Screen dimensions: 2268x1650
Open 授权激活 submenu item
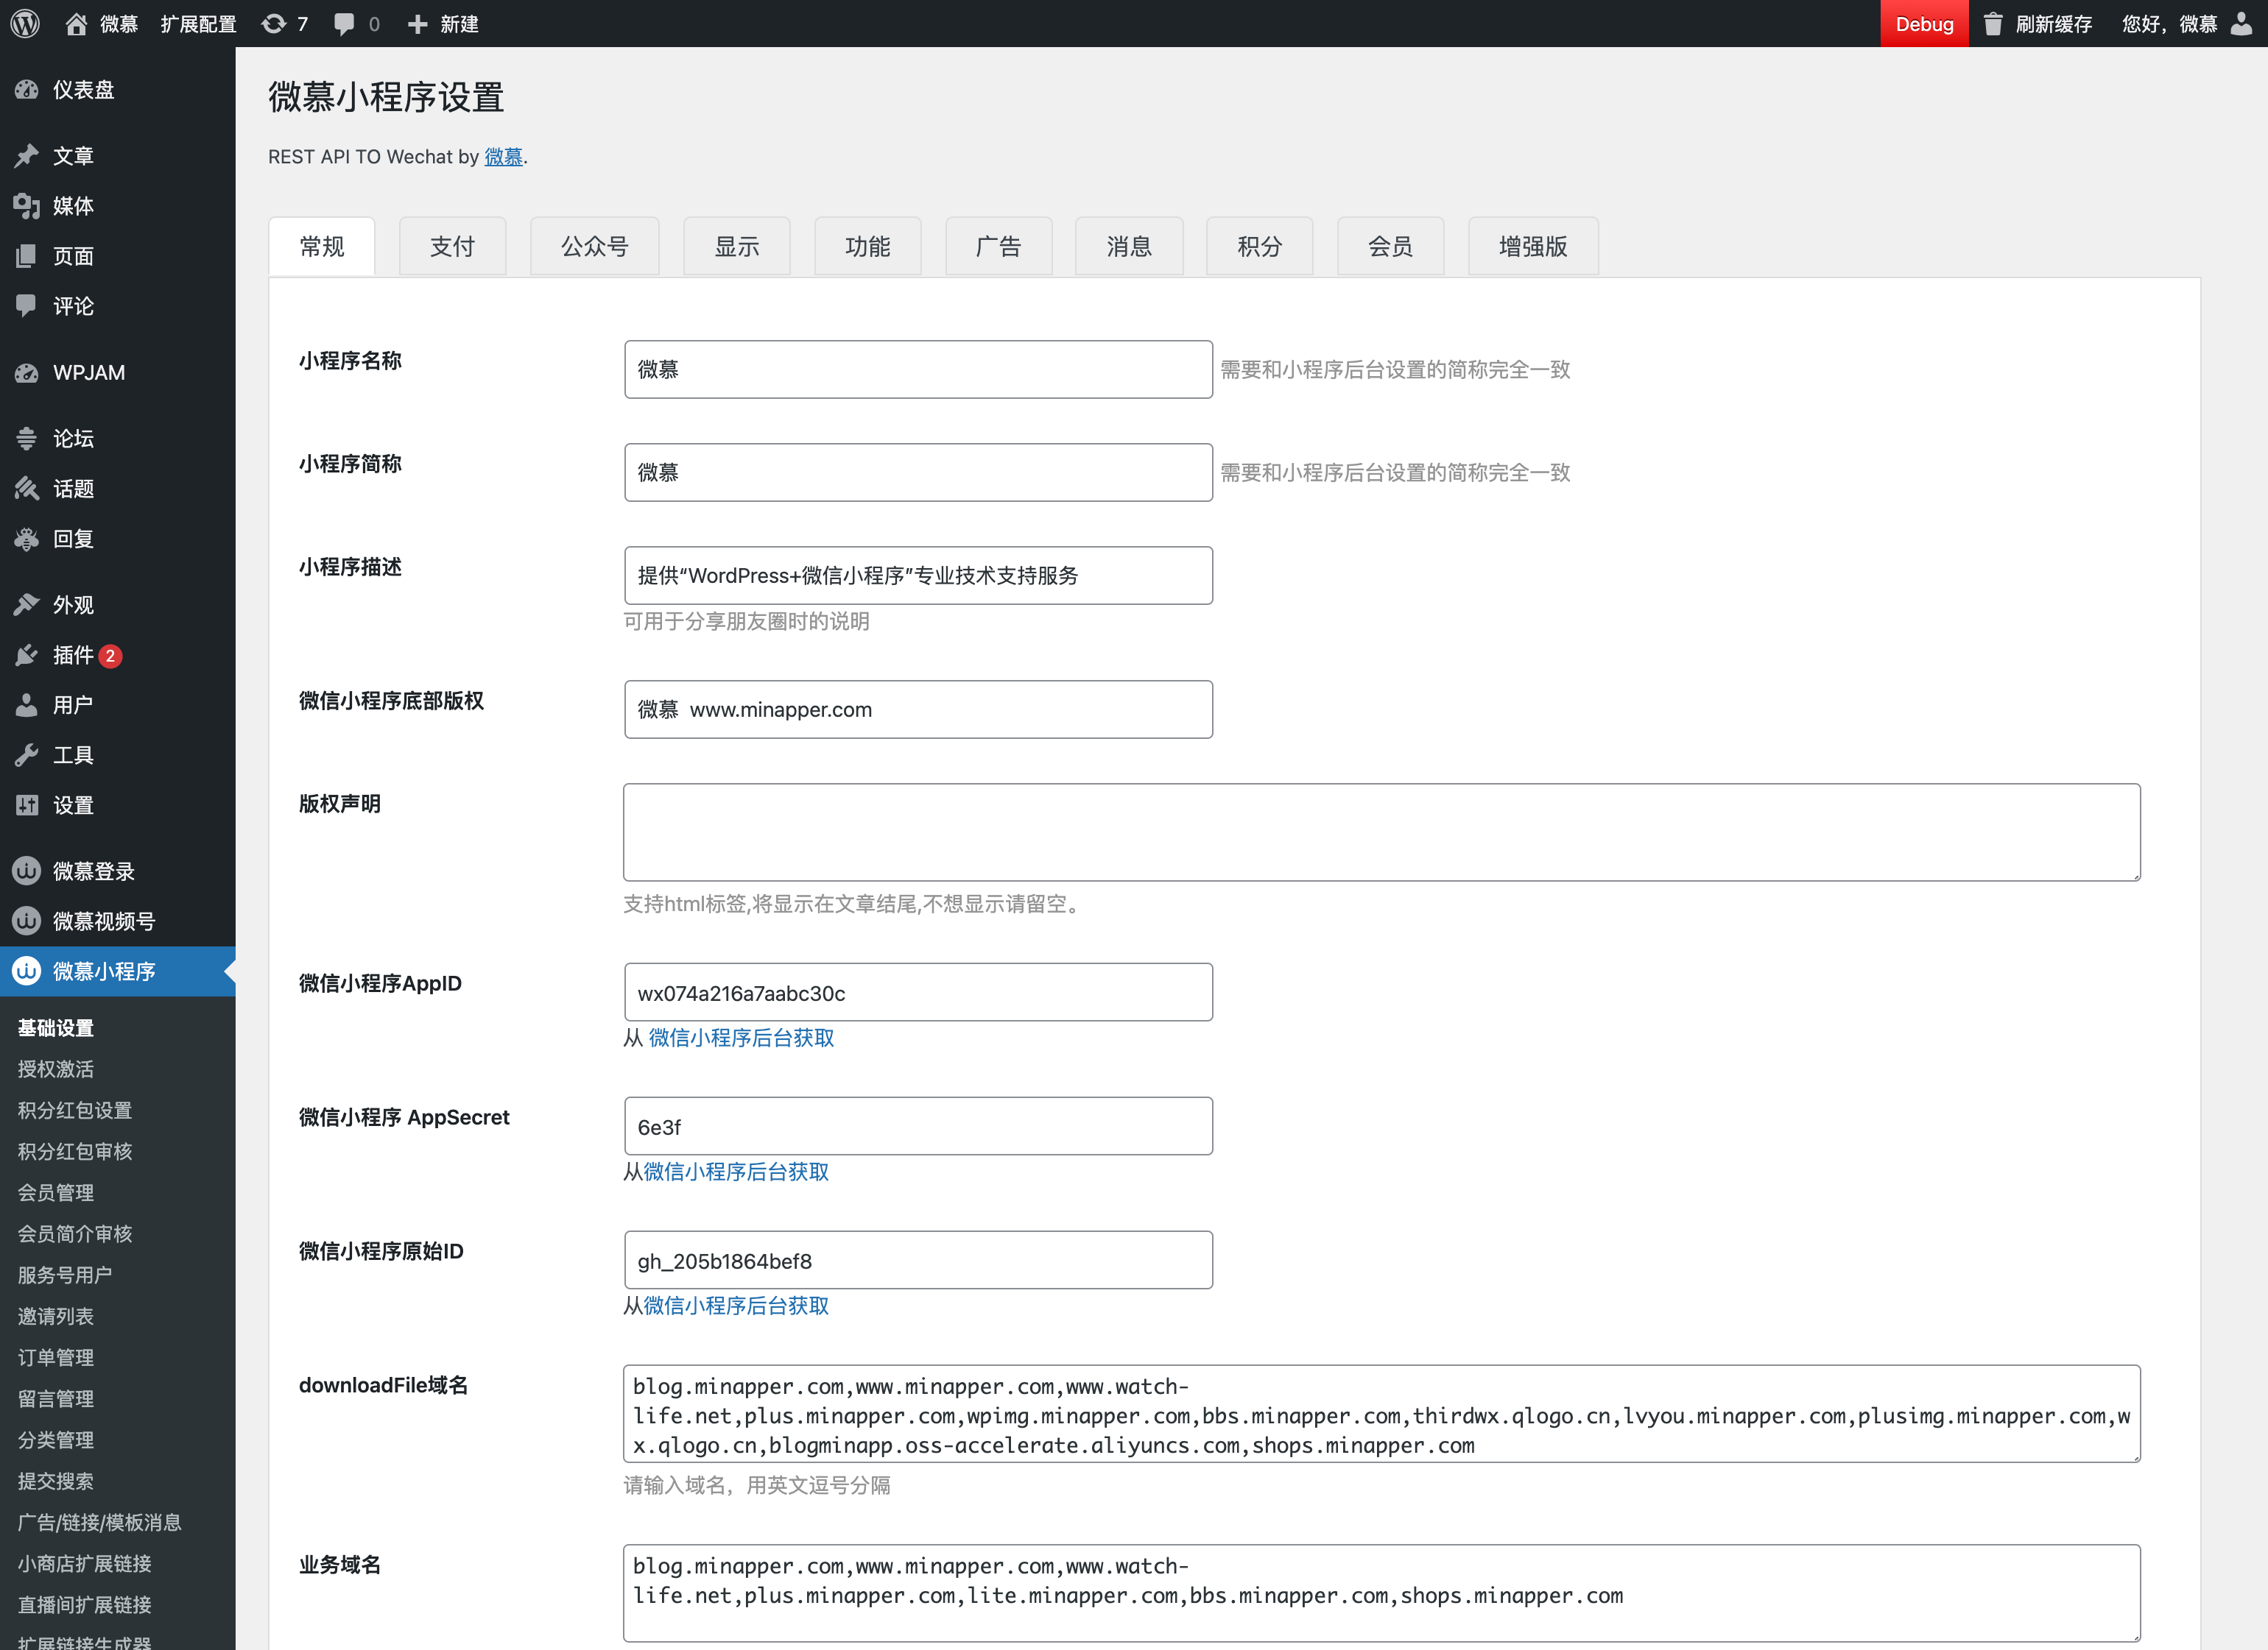pos(56,1069)
